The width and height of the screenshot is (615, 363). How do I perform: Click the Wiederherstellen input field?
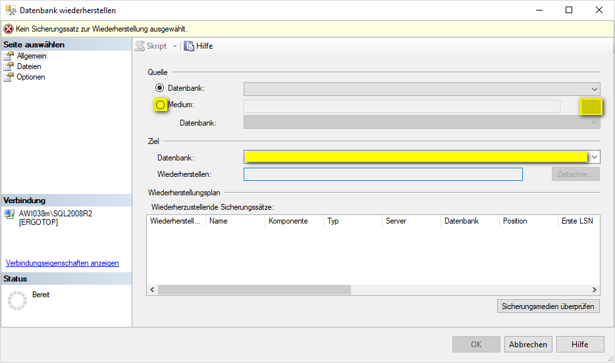coord(383,174)
